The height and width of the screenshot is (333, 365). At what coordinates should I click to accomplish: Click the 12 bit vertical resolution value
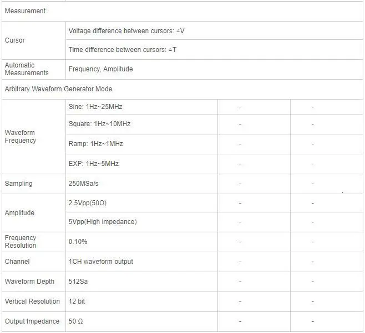tap(77, 301)
